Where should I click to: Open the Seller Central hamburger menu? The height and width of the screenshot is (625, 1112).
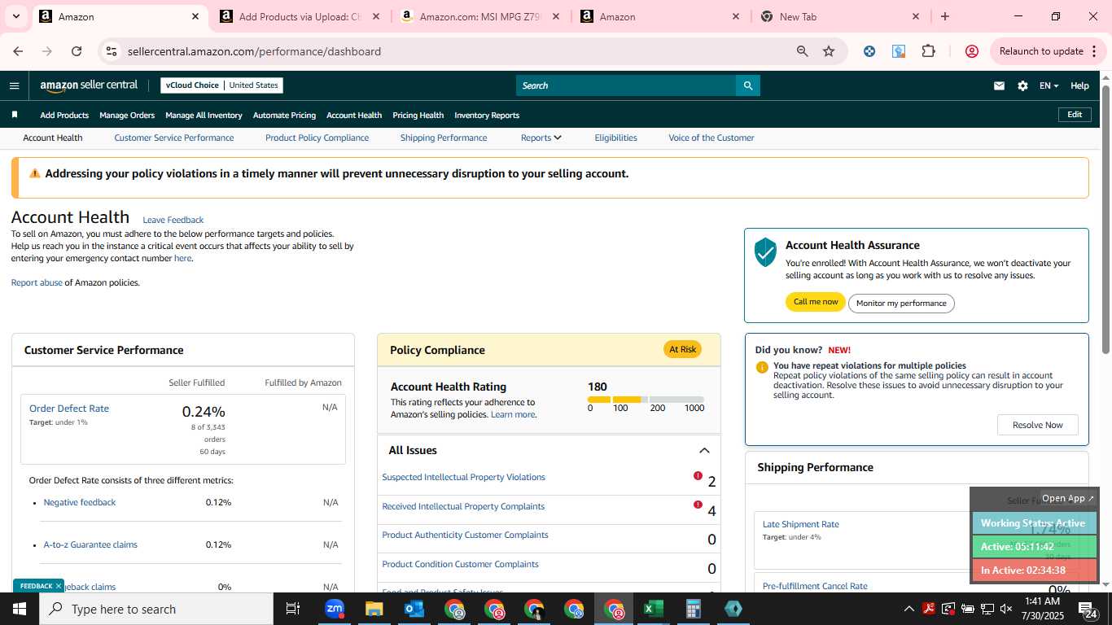pyautogui.click(x=14, y=85)
